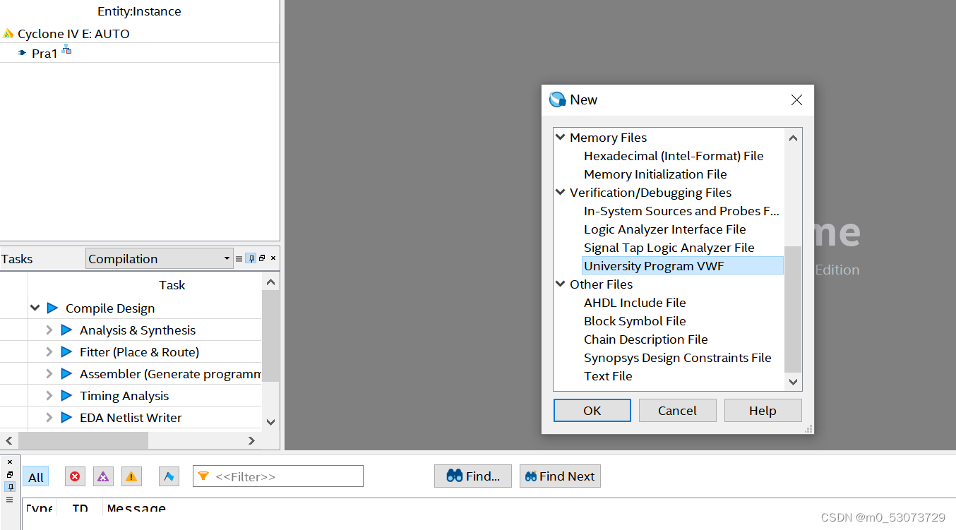Screen dimensions: 956x530
Task: Click the message Filter input field
Action: tap(278, 476)
